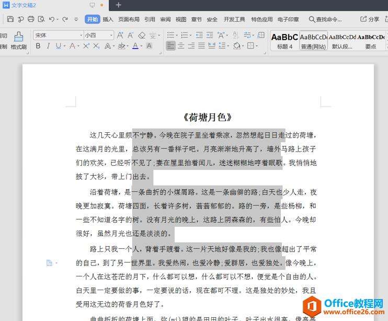Click the document title 《荷塘月色》

[x=208, y=117]
